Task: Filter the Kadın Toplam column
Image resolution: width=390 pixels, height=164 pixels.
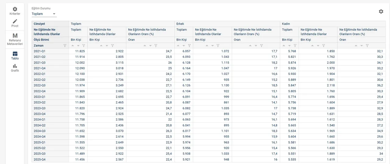Action: point(295,46)
